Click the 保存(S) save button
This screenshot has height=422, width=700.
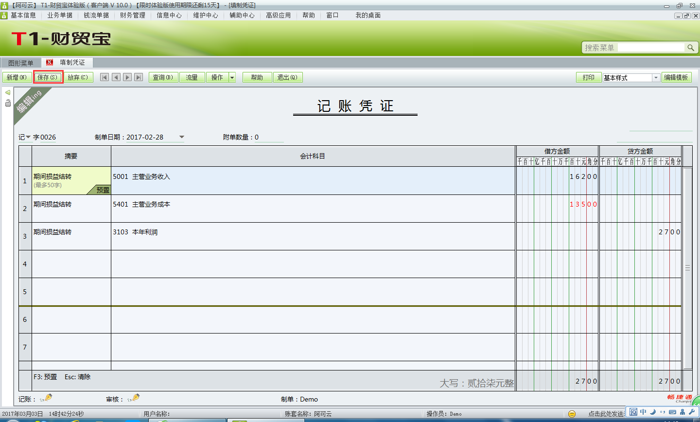coord(48,77)
